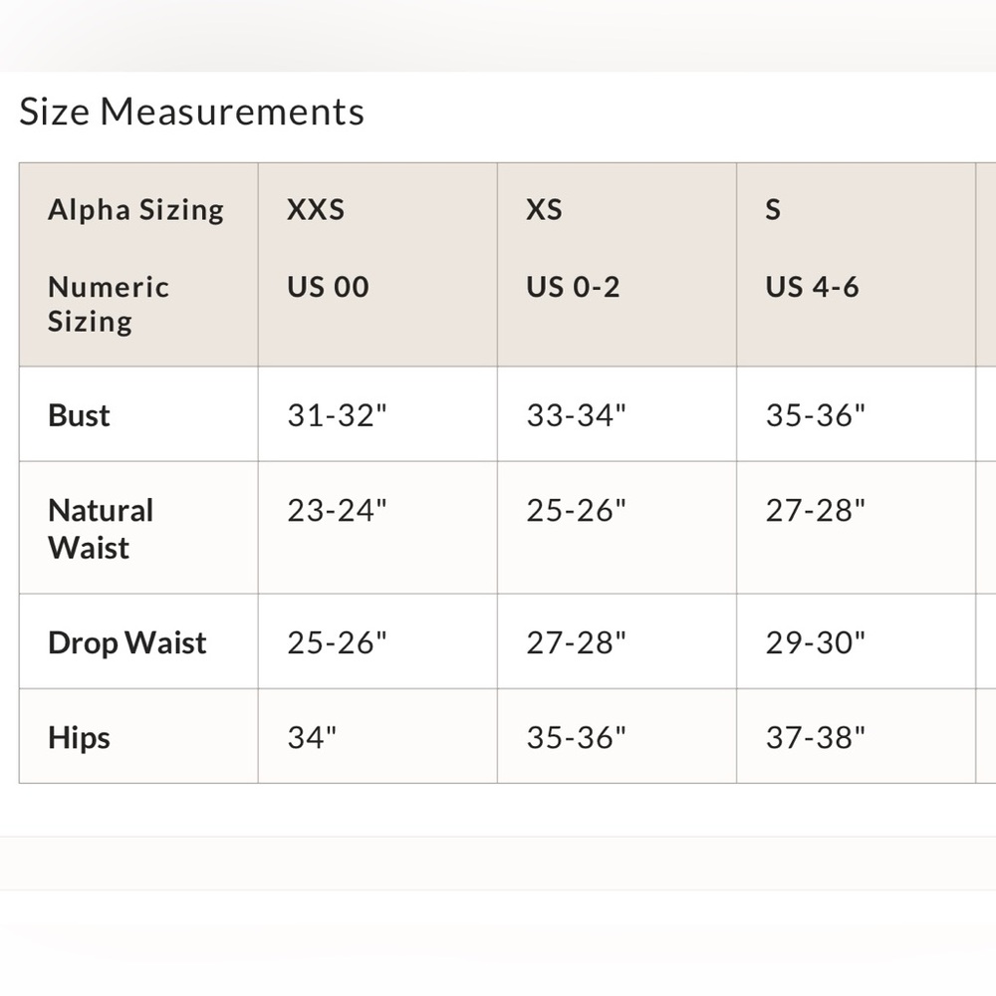
Task: Select the Bust row label
Action: 79,415
